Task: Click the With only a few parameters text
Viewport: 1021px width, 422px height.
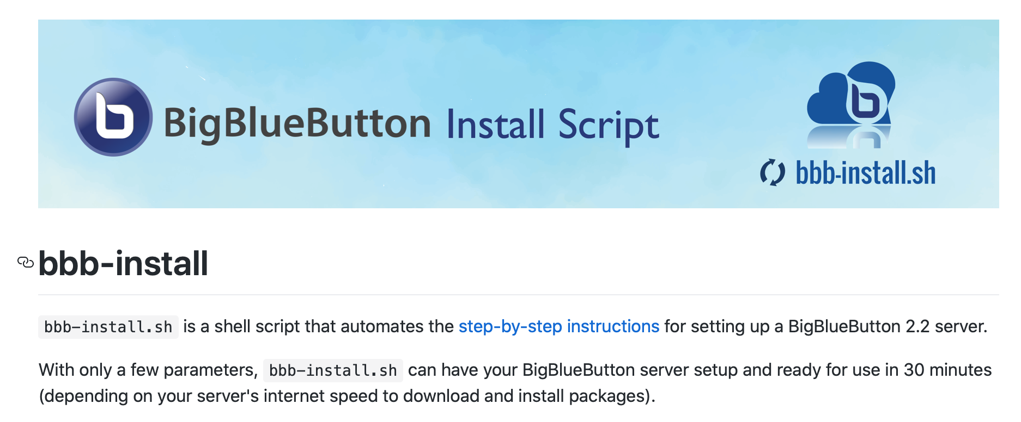Action: (x=148, y=370)
